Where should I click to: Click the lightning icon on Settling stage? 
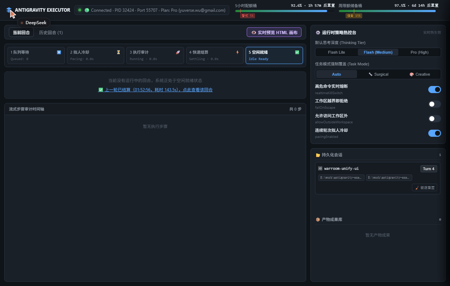[x=237, y=52]
